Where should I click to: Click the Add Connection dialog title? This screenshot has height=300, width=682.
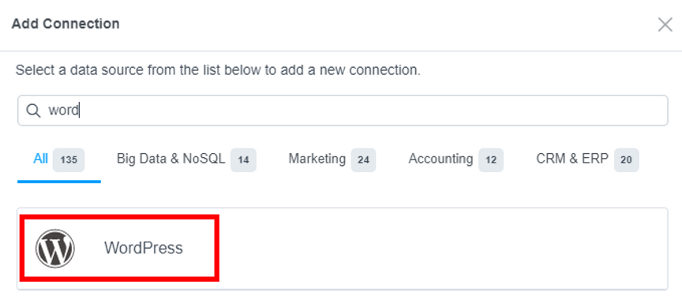pyautogui.click(x=66, y=24)
